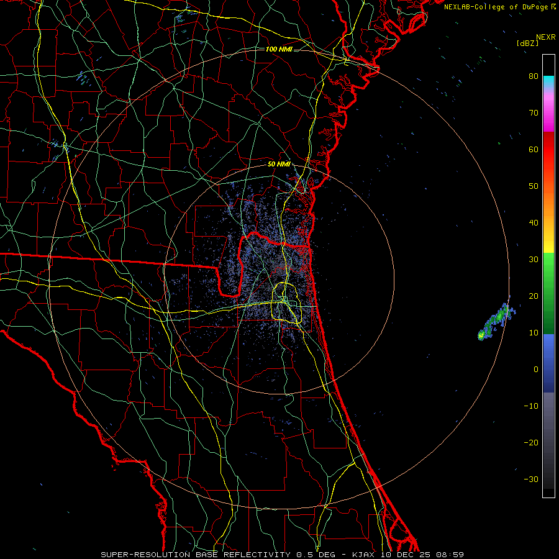Click the yellow beltway loop around Jacksonville

click(x=287, y=302)
